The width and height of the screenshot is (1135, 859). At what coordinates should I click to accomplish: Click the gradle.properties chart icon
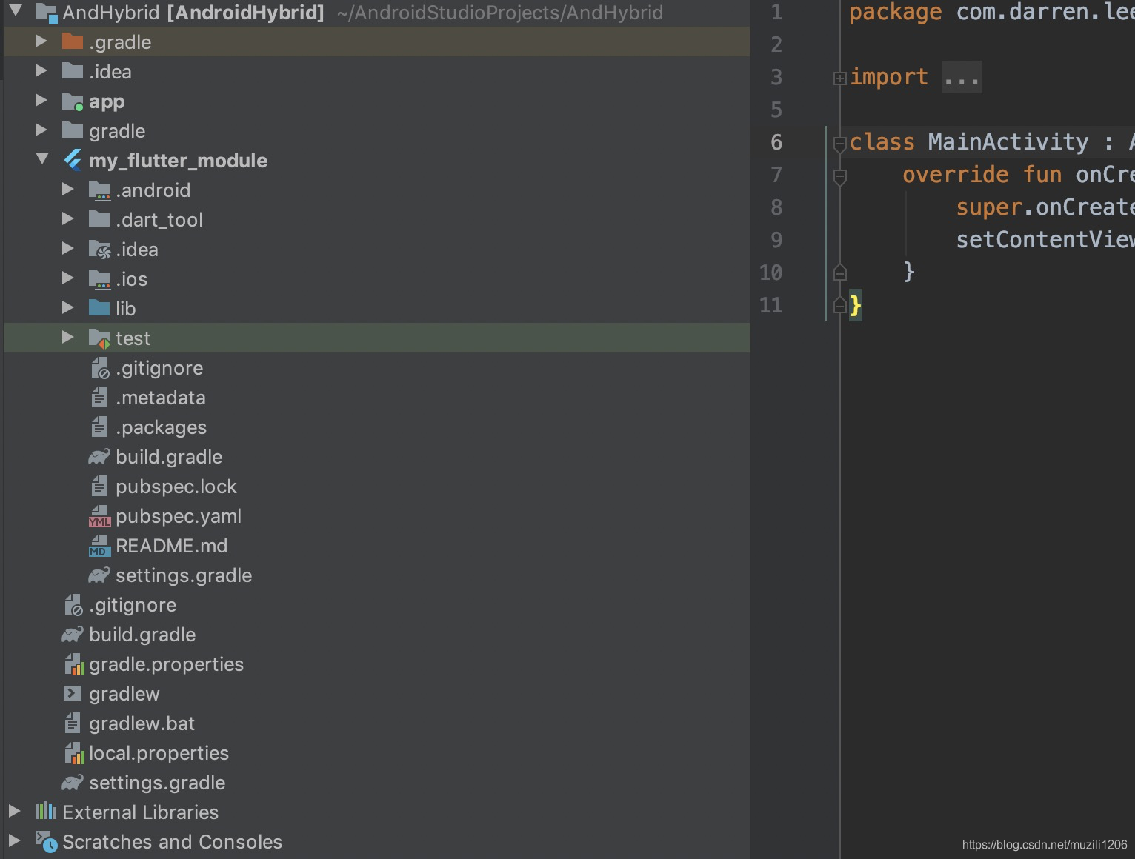[74, 664]
